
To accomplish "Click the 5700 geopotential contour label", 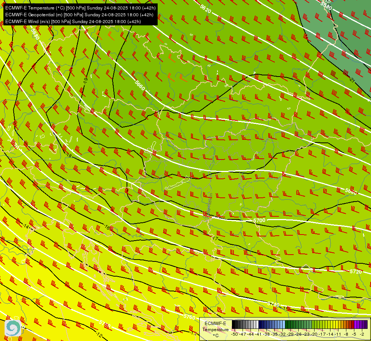I will tap(259, 220).
